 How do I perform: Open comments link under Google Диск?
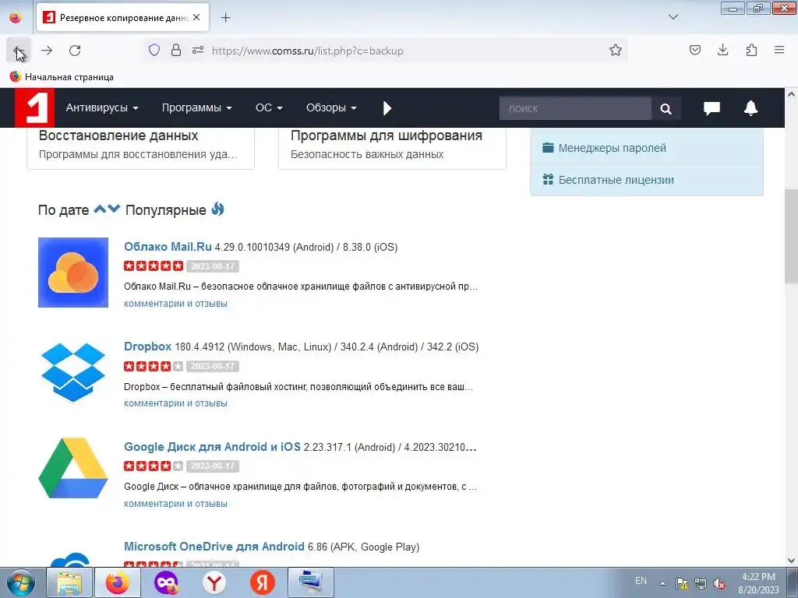click(175, 504)
